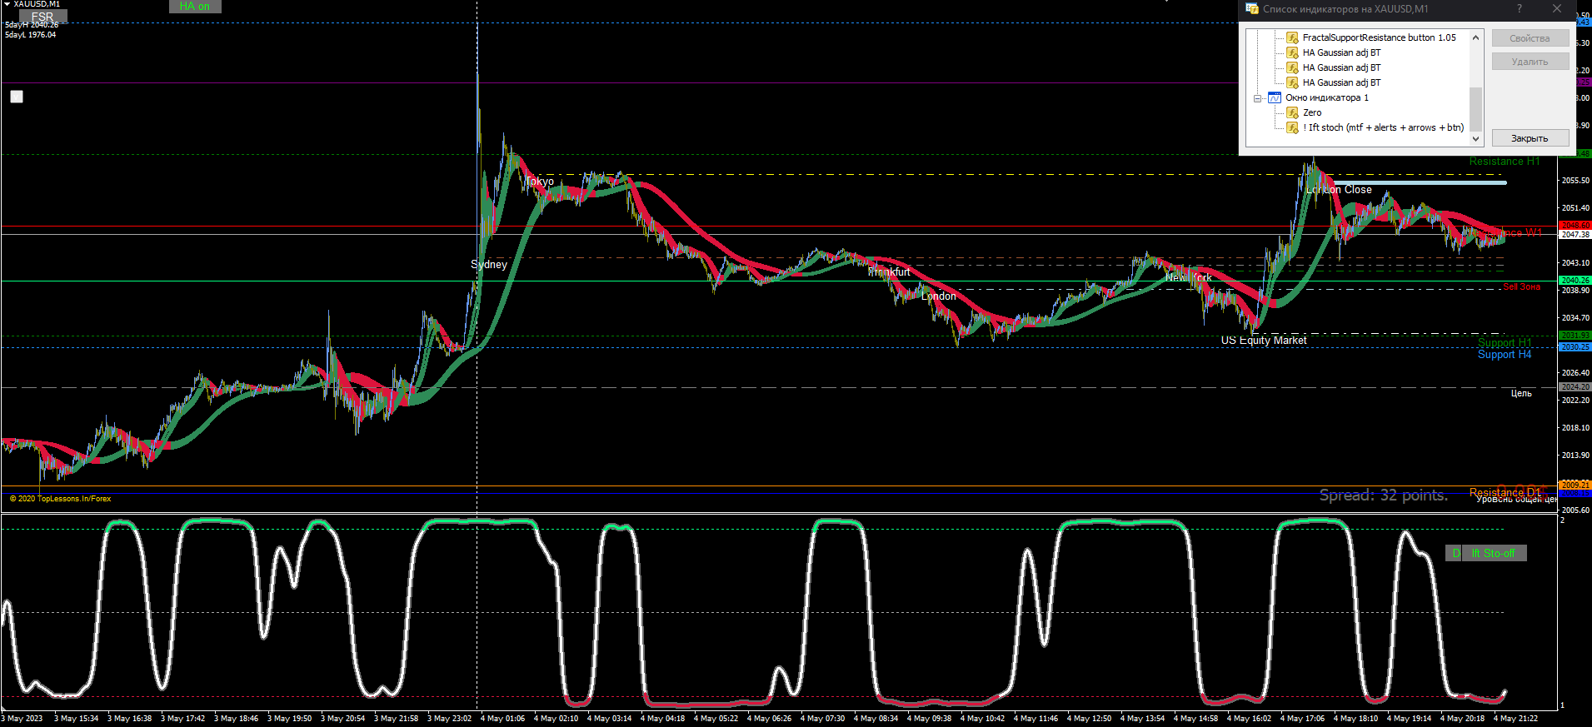The image size is (1592, 727).
Task: Click the 4 May 01:06 time label
Action: pos(502,718)
